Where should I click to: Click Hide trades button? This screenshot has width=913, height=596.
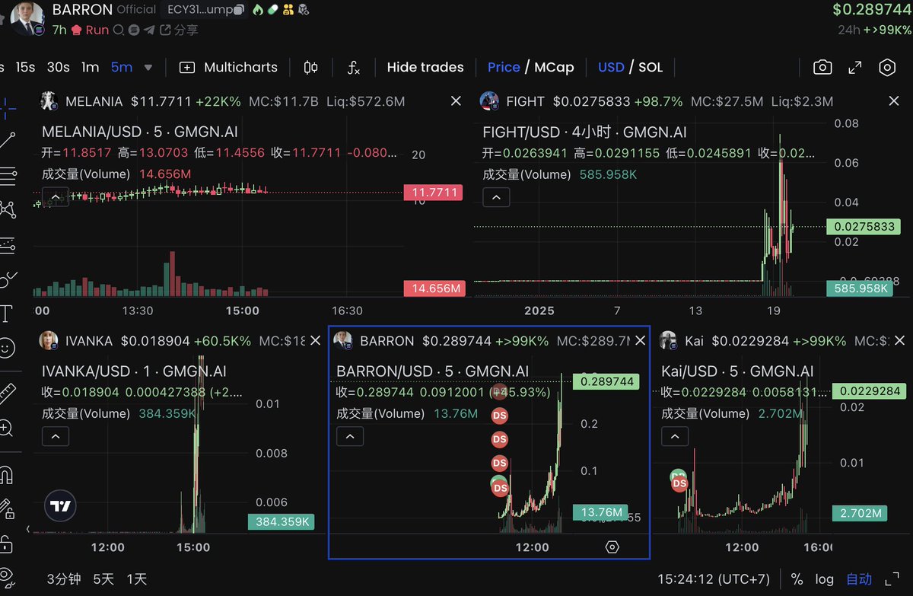425,67
